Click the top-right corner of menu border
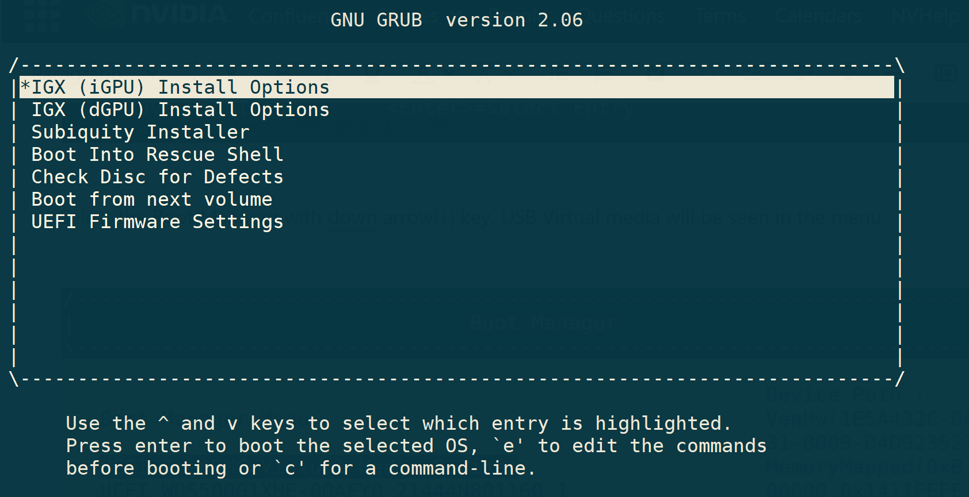This screenshot has width=969, height=497. [899, 65]
